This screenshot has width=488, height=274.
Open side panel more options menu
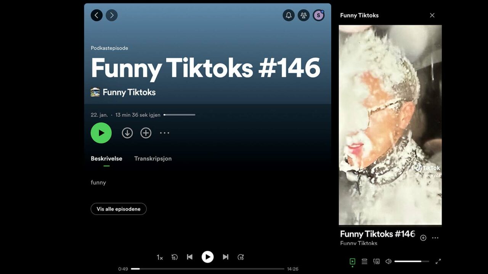[435, 238]
